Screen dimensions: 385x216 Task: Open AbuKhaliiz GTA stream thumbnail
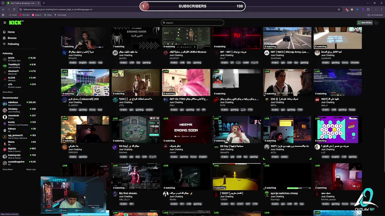(287, 38)
